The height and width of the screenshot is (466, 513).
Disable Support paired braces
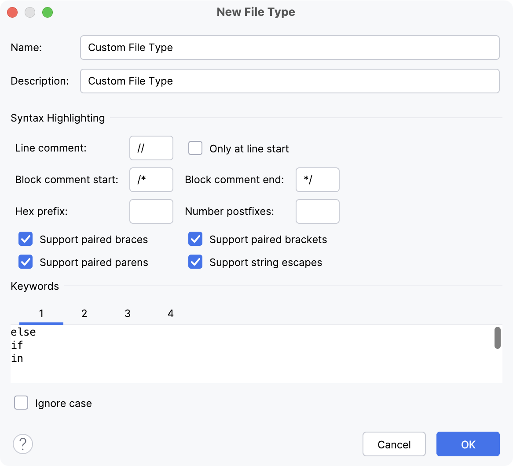26,239
